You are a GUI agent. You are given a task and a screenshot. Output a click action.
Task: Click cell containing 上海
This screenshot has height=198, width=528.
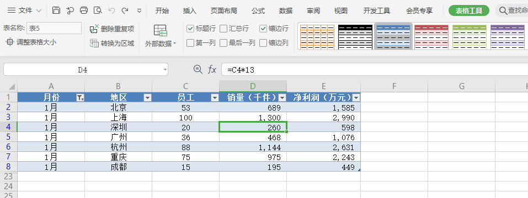tap(118, 118)
